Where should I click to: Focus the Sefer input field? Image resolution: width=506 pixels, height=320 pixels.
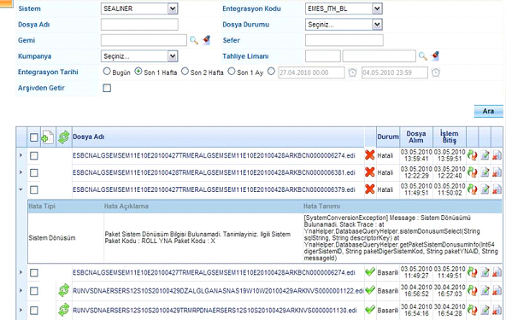[x=344, y=40]
